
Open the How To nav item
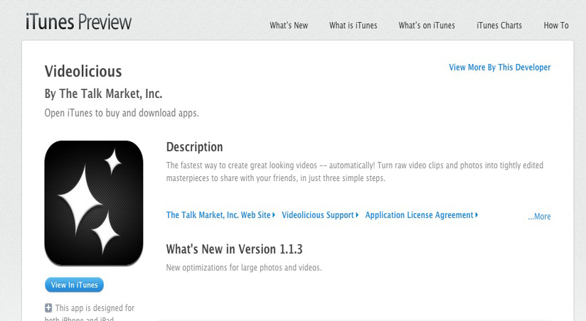coord(556,26)
